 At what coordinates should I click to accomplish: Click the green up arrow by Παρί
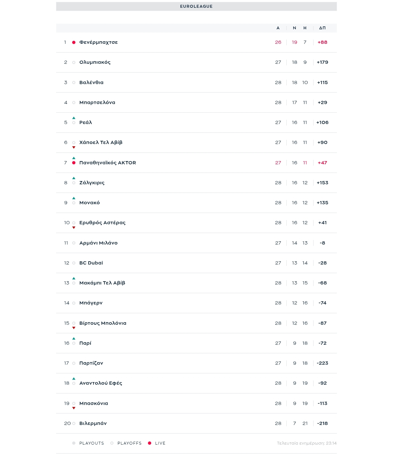pos(74,339)
